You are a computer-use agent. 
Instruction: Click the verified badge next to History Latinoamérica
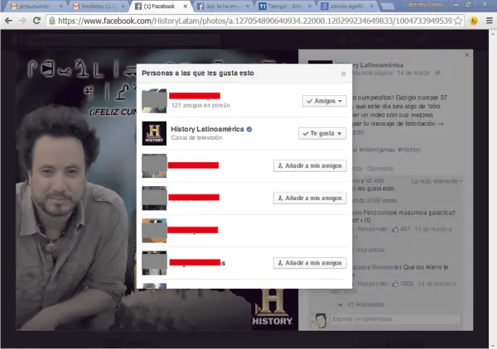pyautogui.click(x=249, y=129)
